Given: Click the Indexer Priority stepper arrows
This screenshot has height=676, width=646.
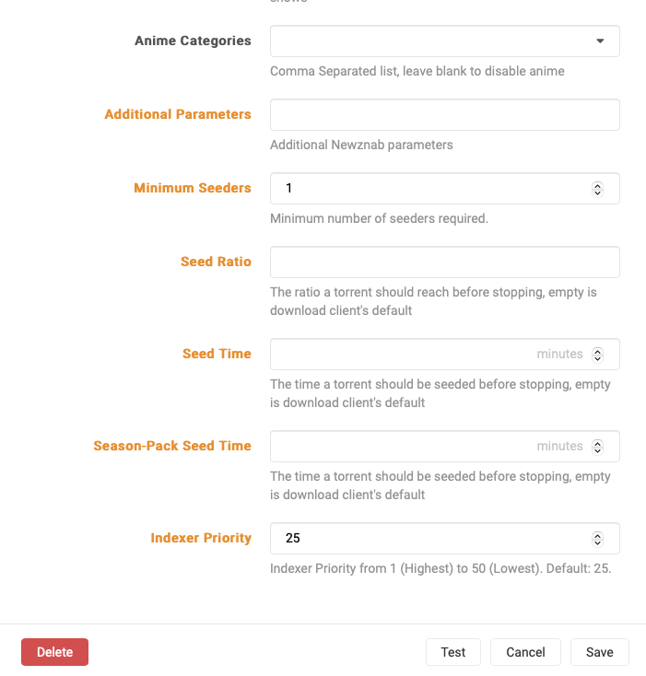Looking at the screenshot, I should click(x=597, y=539).
